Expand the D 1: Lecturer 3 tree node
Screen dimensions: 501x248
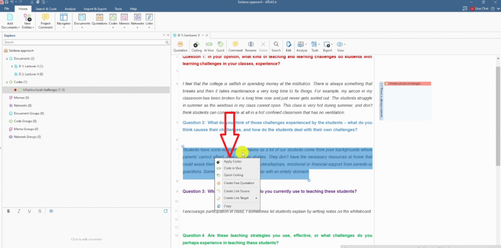click(x=12, y=66)
